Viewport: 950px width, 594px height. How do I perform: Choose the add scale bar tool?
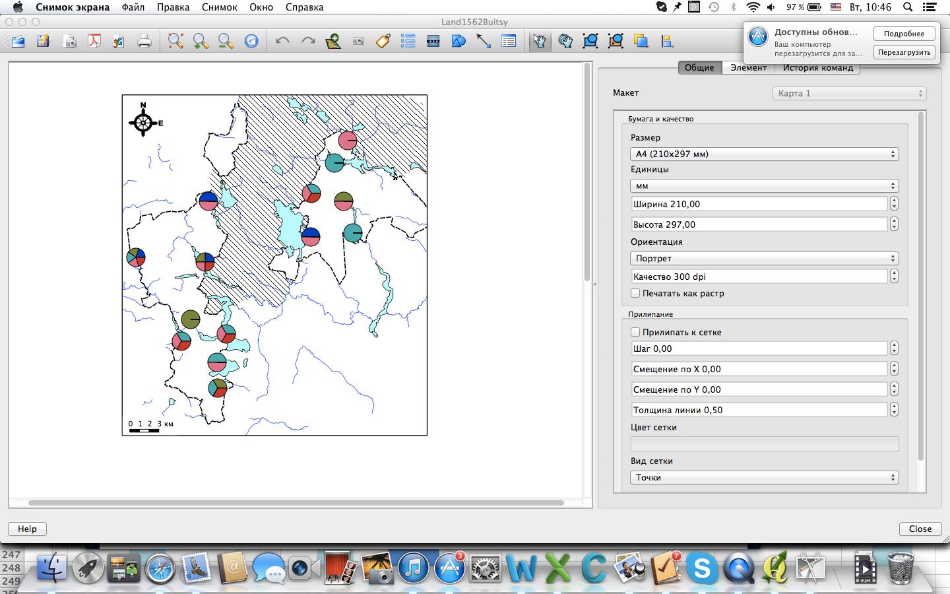[433, 42]
